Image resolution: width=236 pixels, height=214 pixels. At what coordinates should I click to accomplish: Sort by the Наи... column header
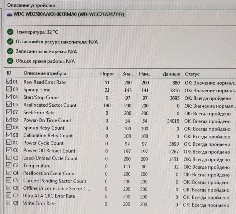coord(145,74)
